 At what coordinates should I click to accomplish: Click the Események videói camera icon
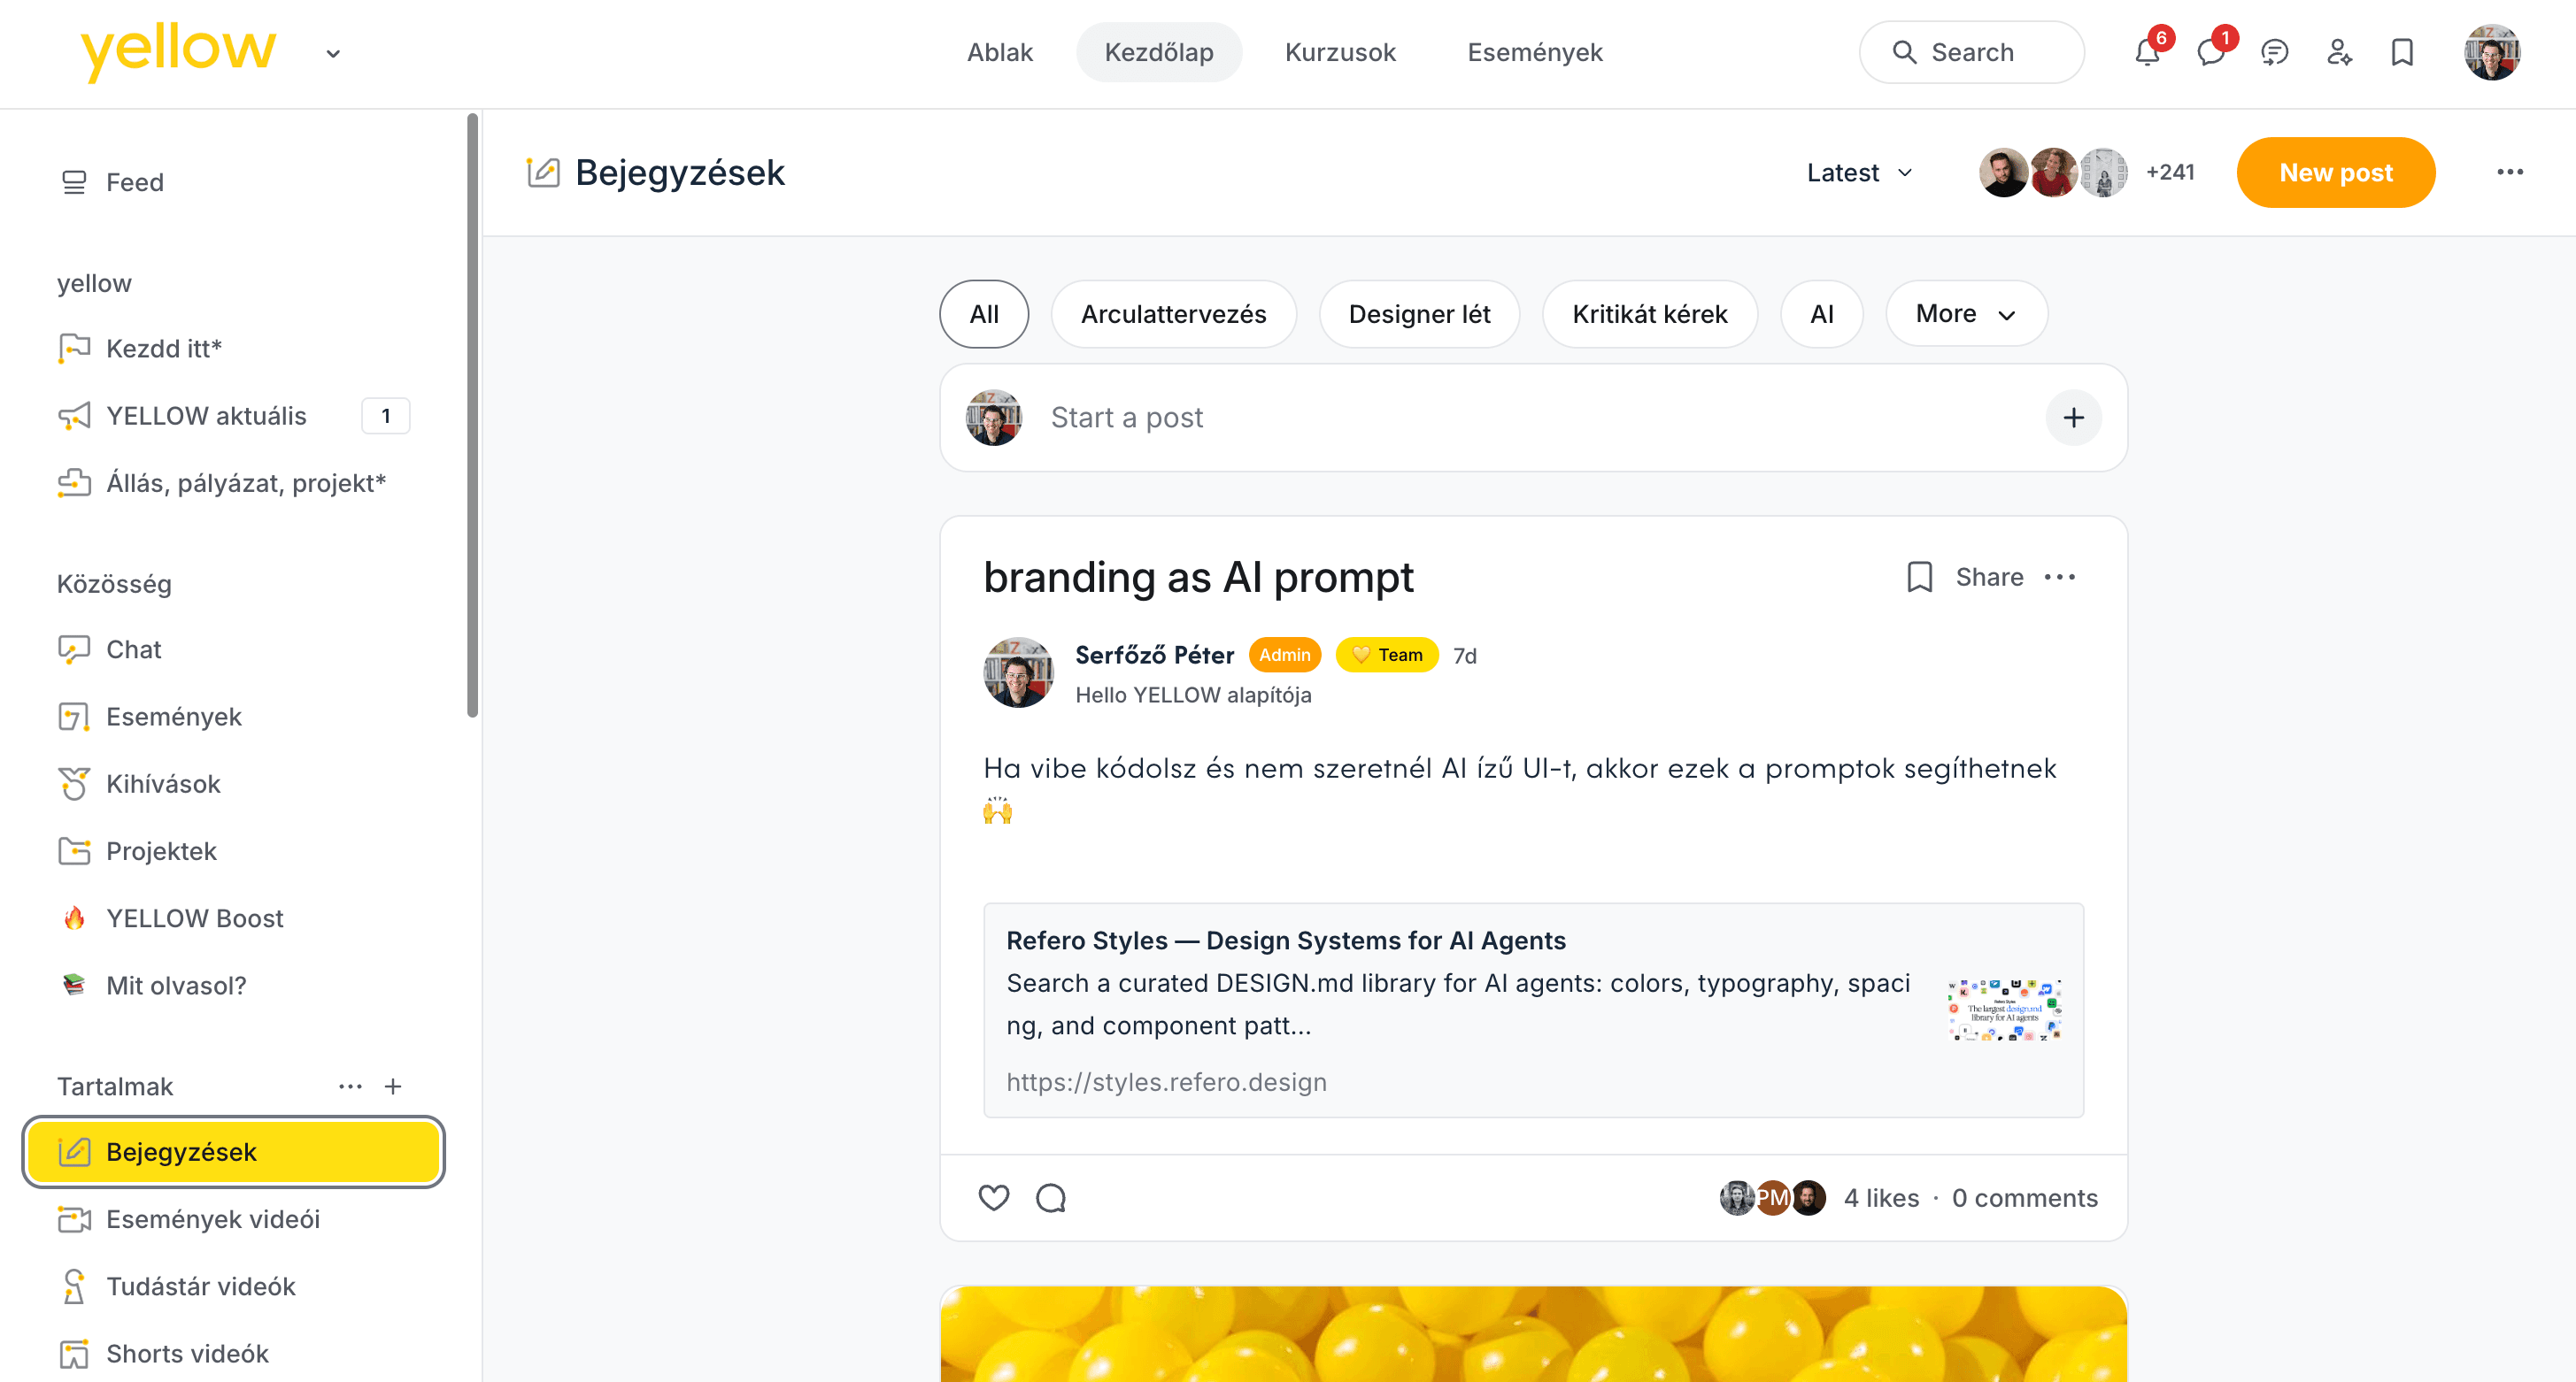click(x=74, y=1219)
